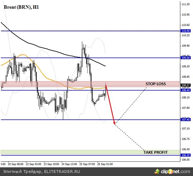Click the 106.20 price level tag
Screen dimensions: 193x176
pyautogui.click(x=186, y=155)
